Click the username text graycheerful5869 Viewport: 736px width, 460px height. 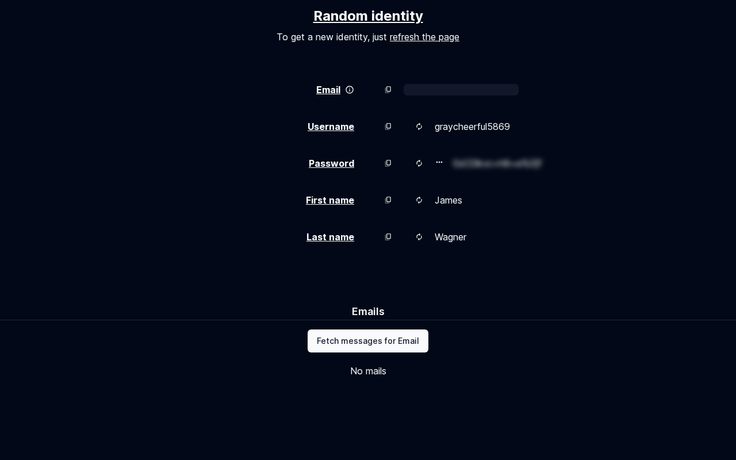472,126
